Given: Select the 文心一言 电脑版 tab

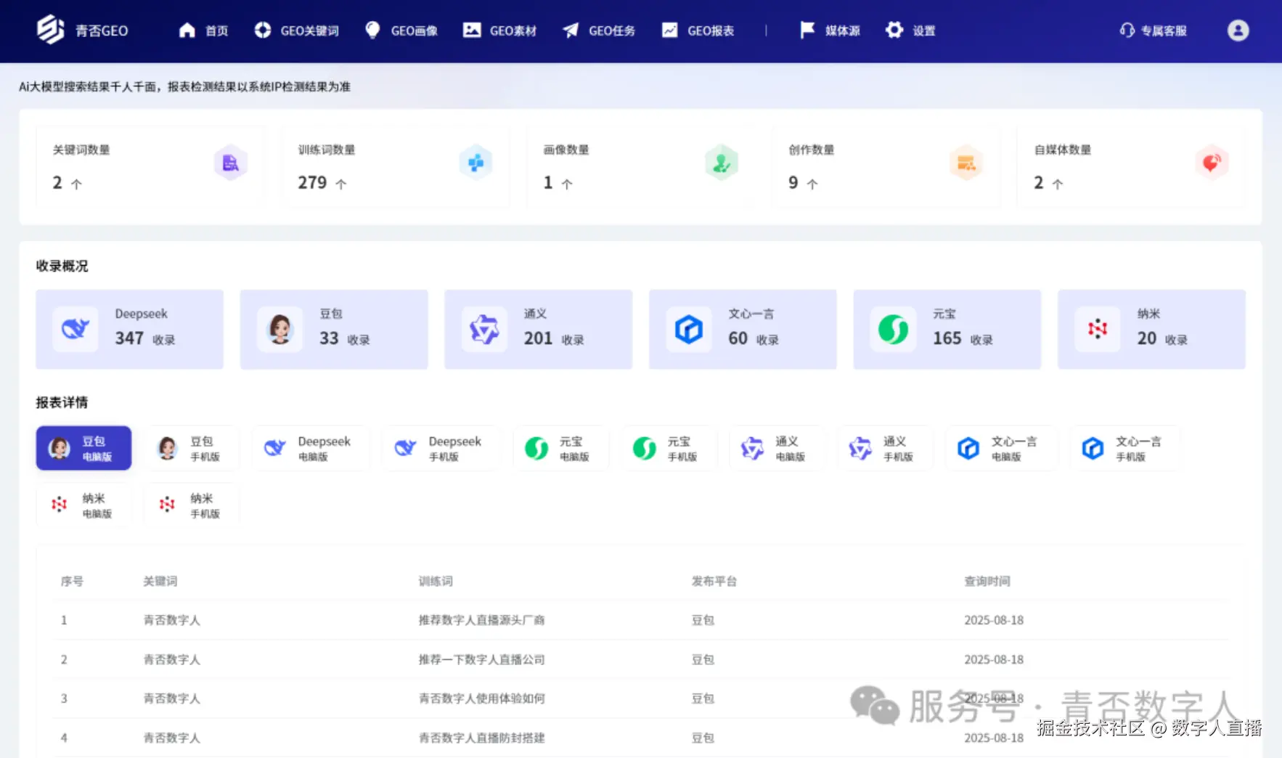Looking at the screenshot, I should pos(1002,448).
